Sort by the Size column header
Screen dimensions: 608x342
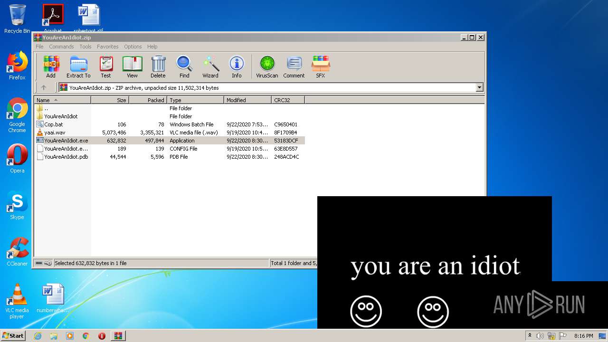[x=110, y=100]
